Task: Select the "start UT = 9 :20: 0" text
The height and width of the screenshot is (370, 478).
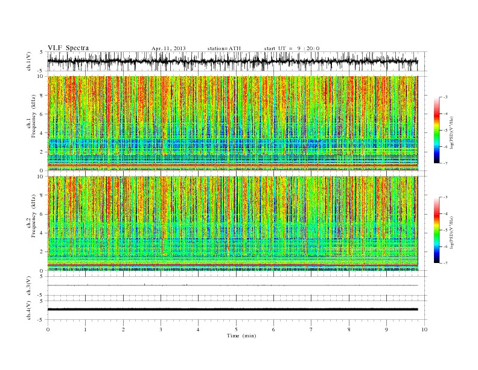Action: point(292,48)
